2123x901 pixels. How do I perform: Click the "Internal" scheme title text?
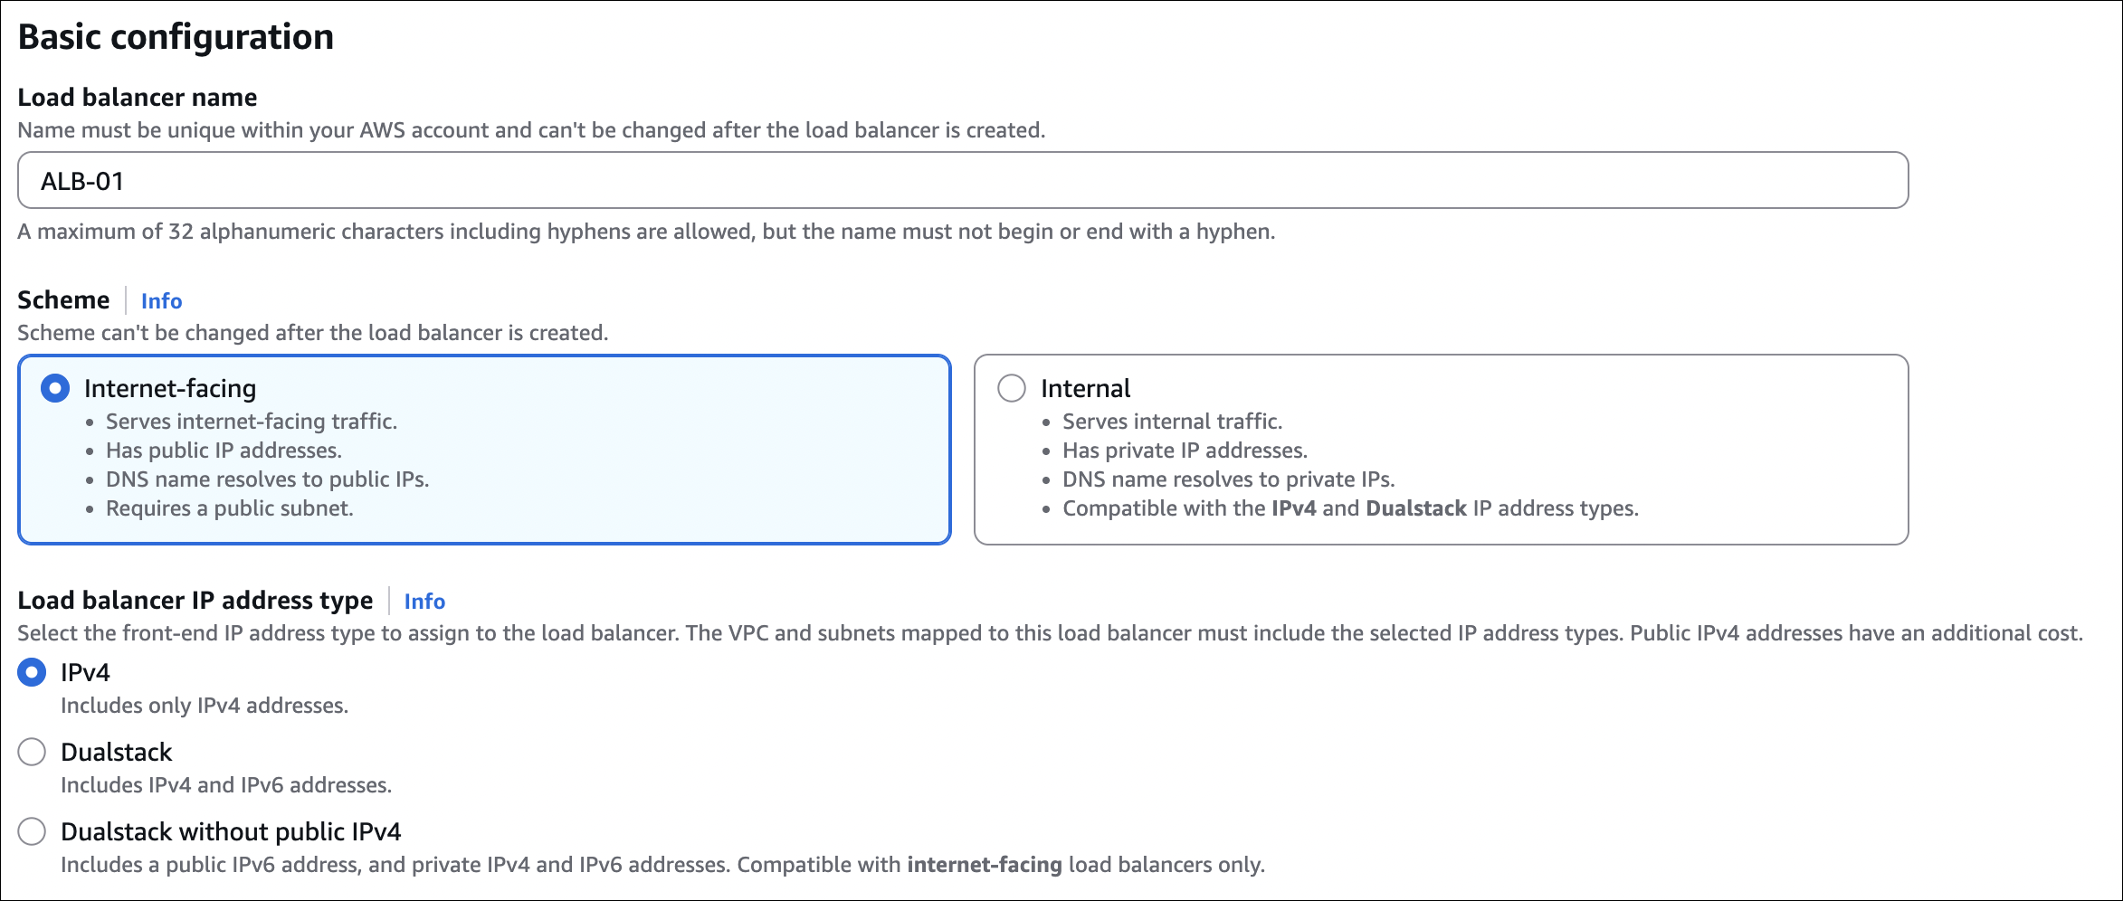click(x=1085, y=389)
